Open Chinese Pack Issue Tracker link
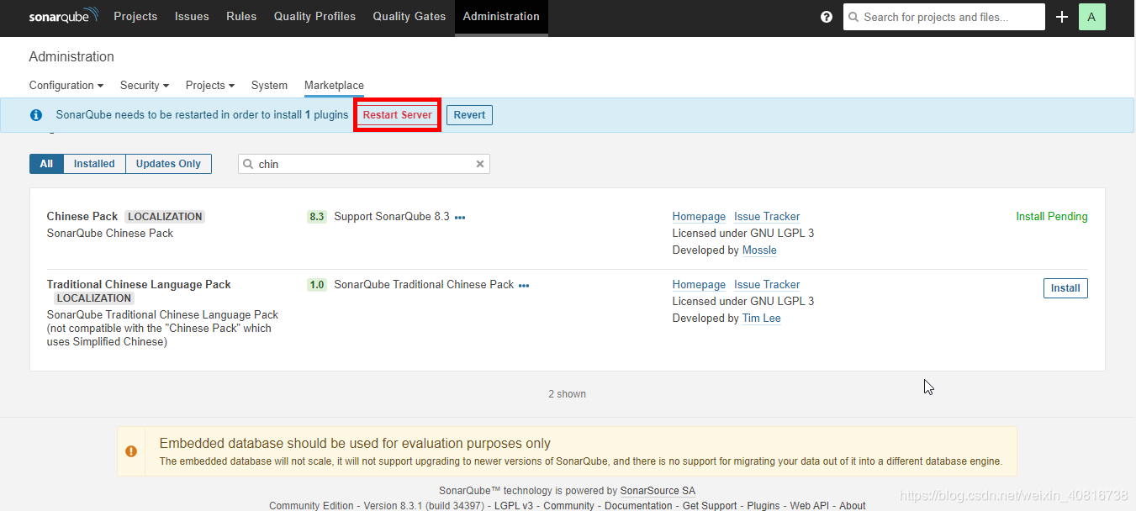Screen dimensions: 1136x511 click(767, 217)
